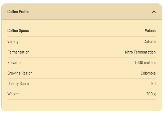Select the Quality Score row label
This screenshot has height=115, width=164.
[x=18, y=84]
